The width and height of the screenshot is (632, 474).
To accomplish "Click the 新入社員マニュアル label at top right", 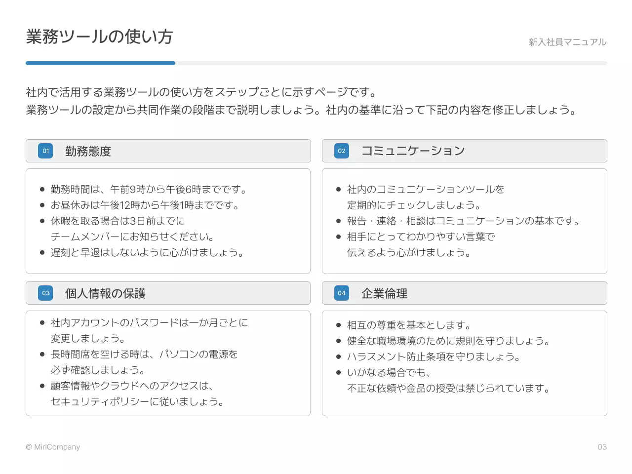I will pos(567,42).
